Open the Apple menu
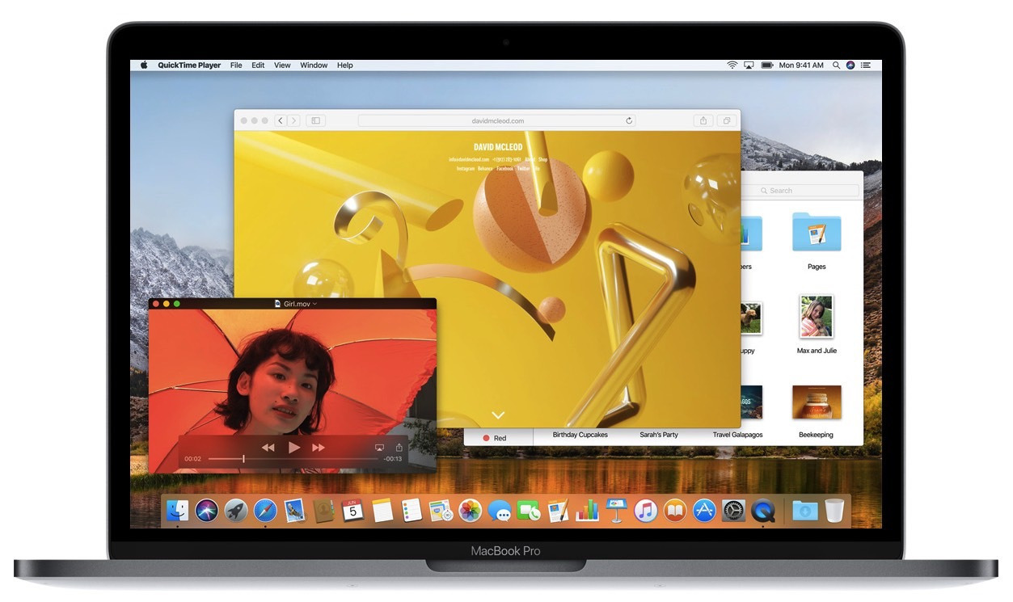Viewport: 1013px width, 602px height. [144, 65]
